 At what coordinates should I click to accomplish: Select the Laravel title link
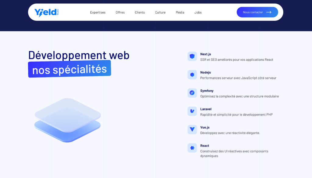[206, 109]
